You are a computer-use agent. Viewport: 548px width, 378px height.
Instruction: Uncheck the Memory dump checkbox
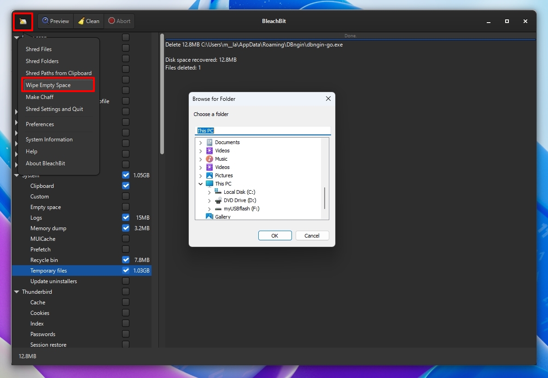(x=126, y=228)
